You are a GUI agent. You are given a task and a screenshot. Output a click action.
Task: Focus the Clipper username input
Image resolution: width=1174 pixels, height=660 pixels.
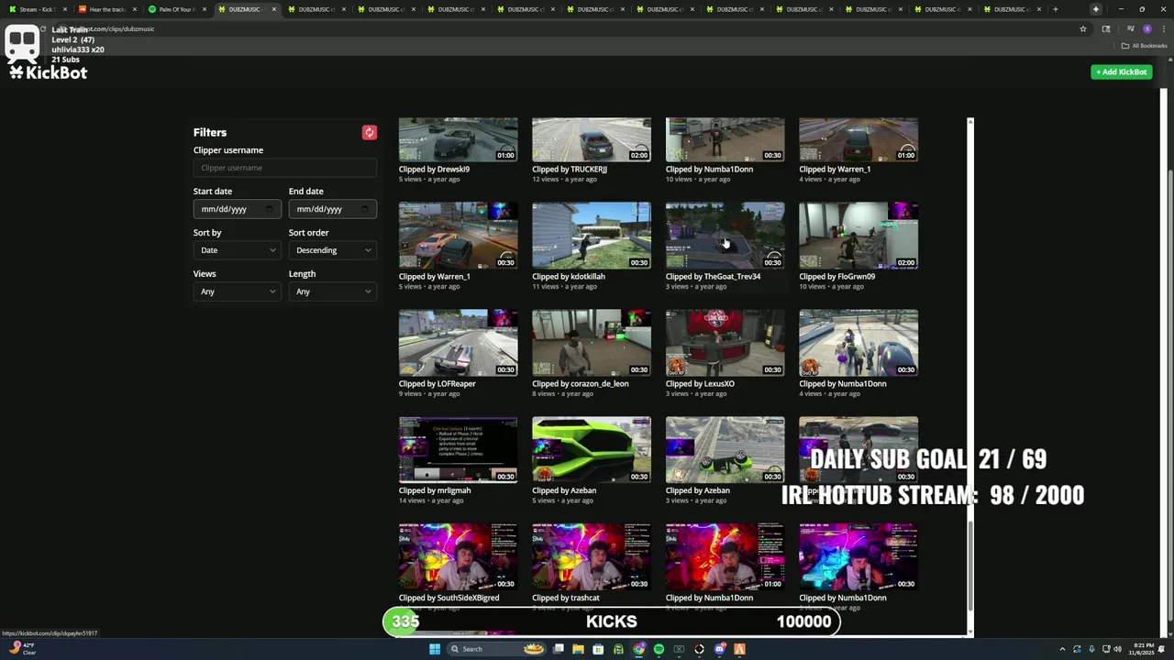284,168
